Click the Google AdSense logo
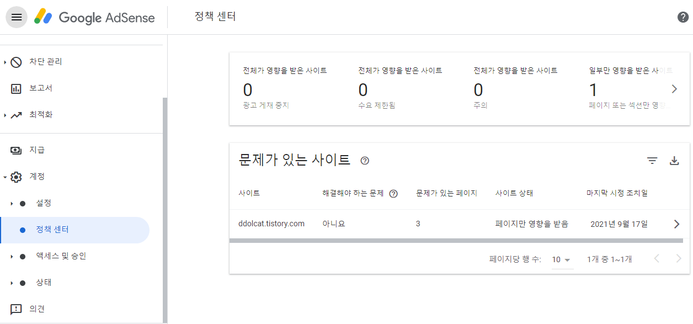Screen dimensions: 693x324 point(94,17)
